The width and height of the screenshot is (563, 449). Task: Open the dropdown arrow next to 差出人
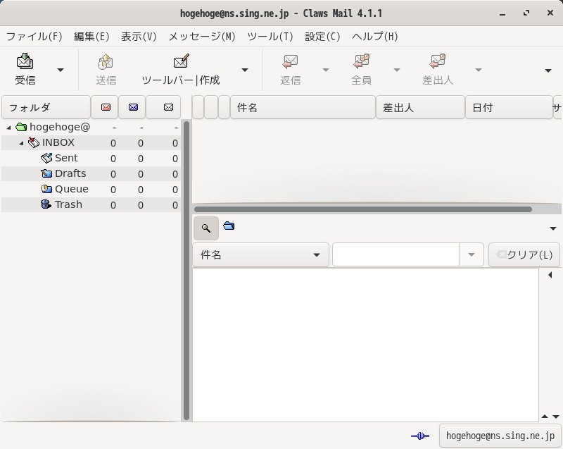tap(479, 70)
